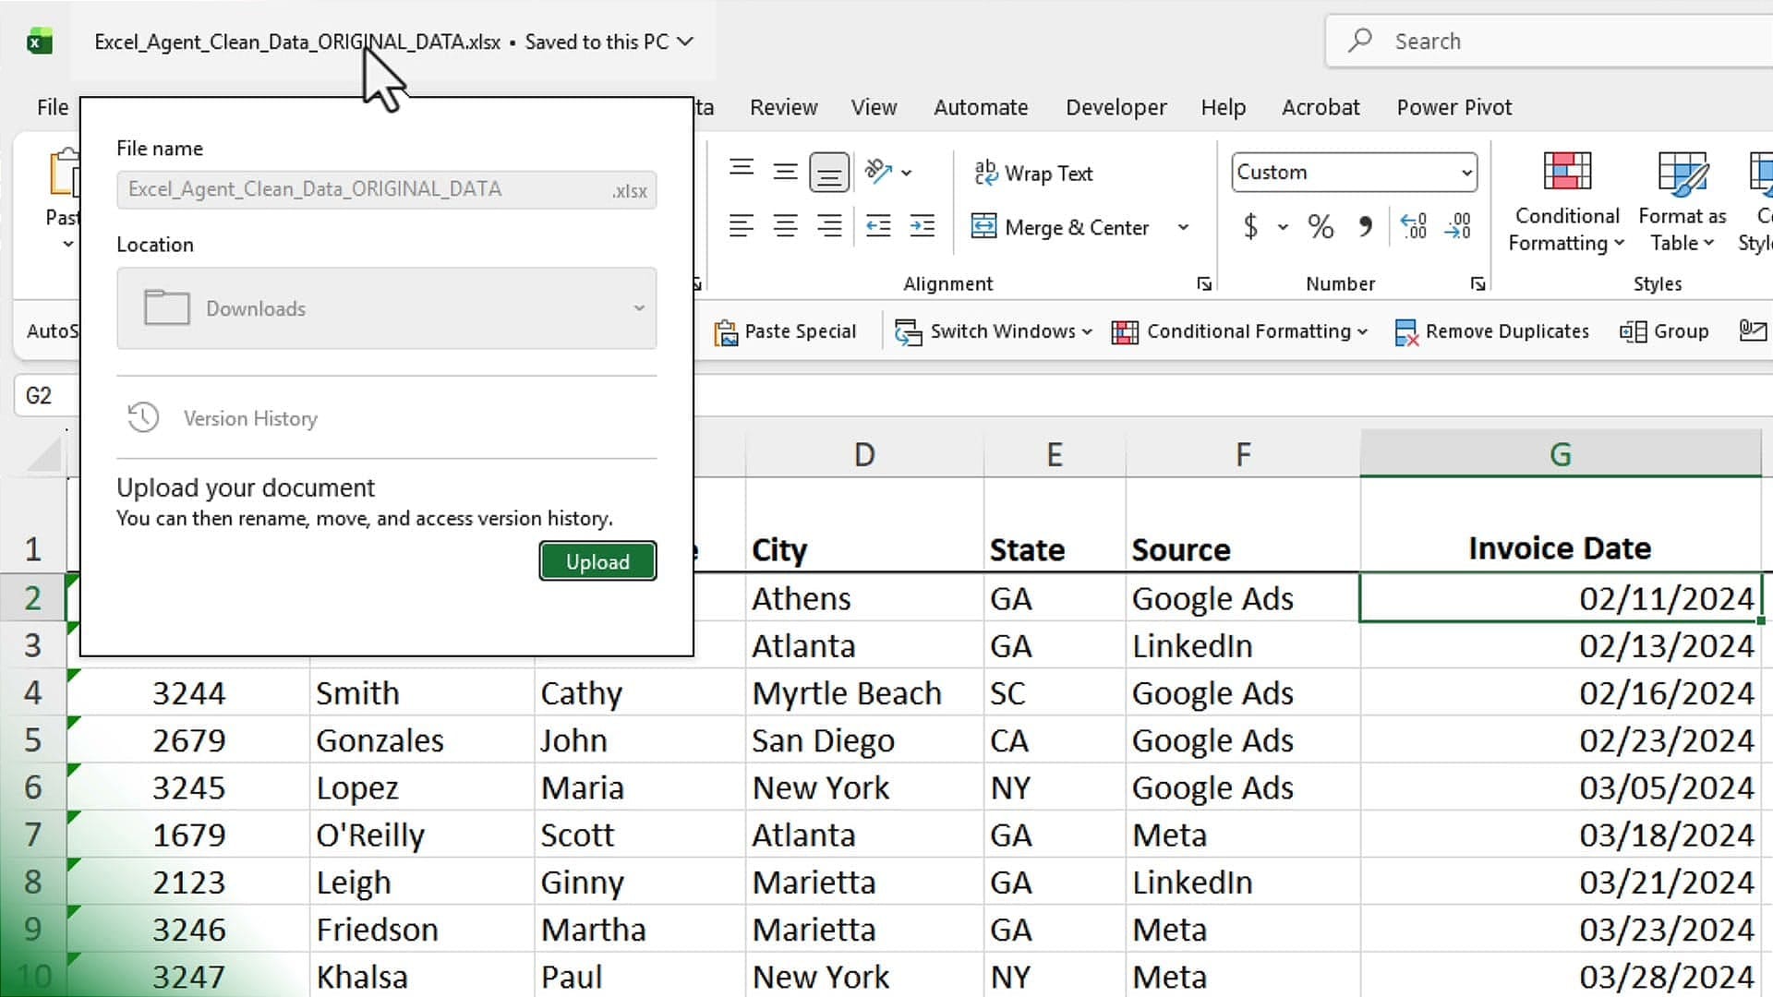Screen dimensions: 1773x997
Task: Click Increase Indent
Action: [x=922, y=226]
